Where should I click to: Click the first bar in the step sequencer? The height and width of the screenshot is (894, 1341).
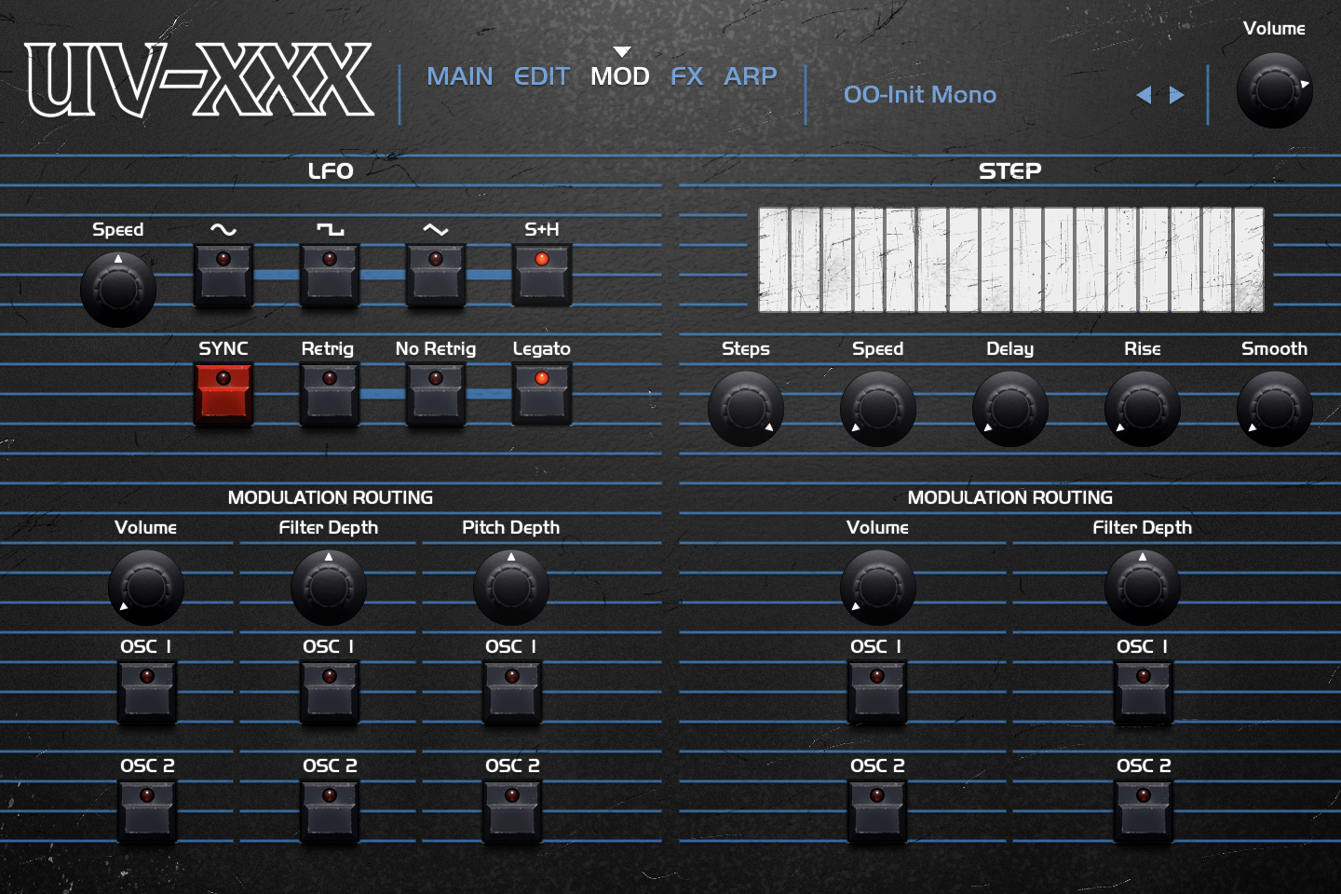tap(774, 260)
